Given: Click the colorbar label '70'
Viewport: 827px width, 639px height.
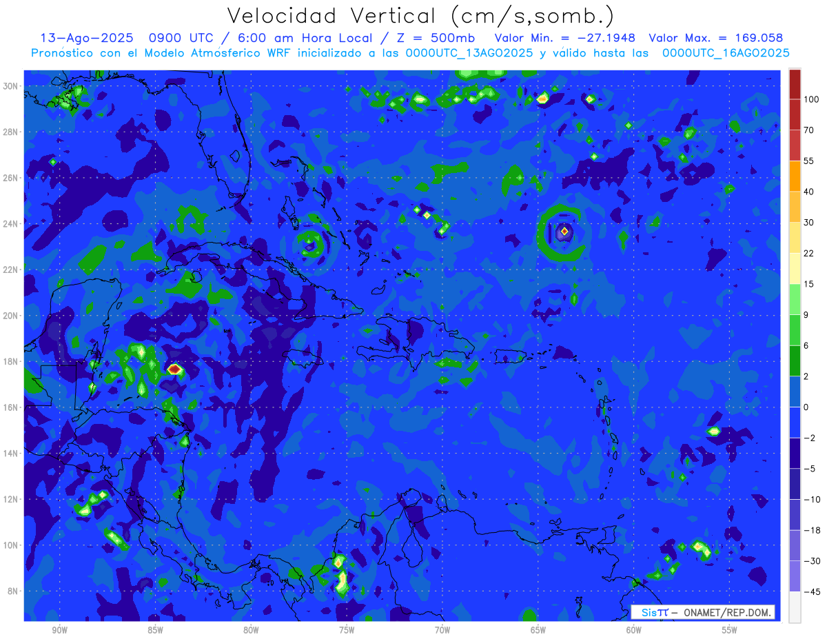Looking at the screenshot, I should point(808,130).
